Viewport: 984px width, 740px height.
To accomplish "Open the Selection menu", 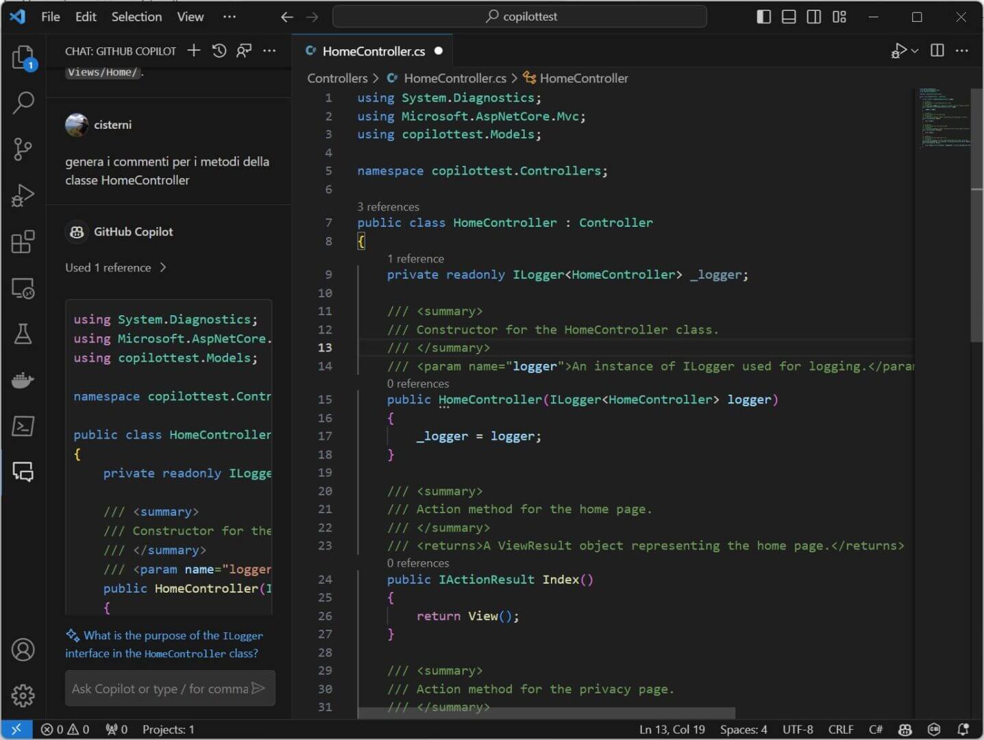I will pyautogui.click(x=136, y=16).
